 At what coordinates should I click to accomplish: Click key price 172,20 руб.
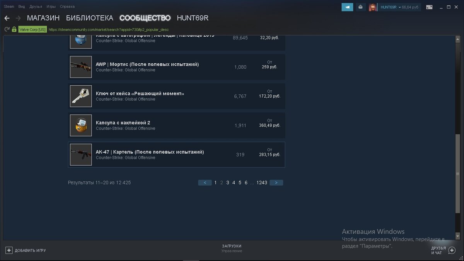click(x=270, y=96)
